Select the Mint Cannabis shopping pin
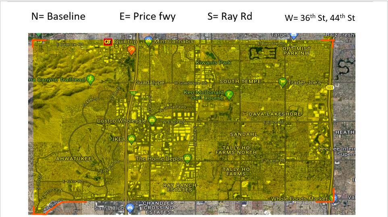 [x=148, y=41]
